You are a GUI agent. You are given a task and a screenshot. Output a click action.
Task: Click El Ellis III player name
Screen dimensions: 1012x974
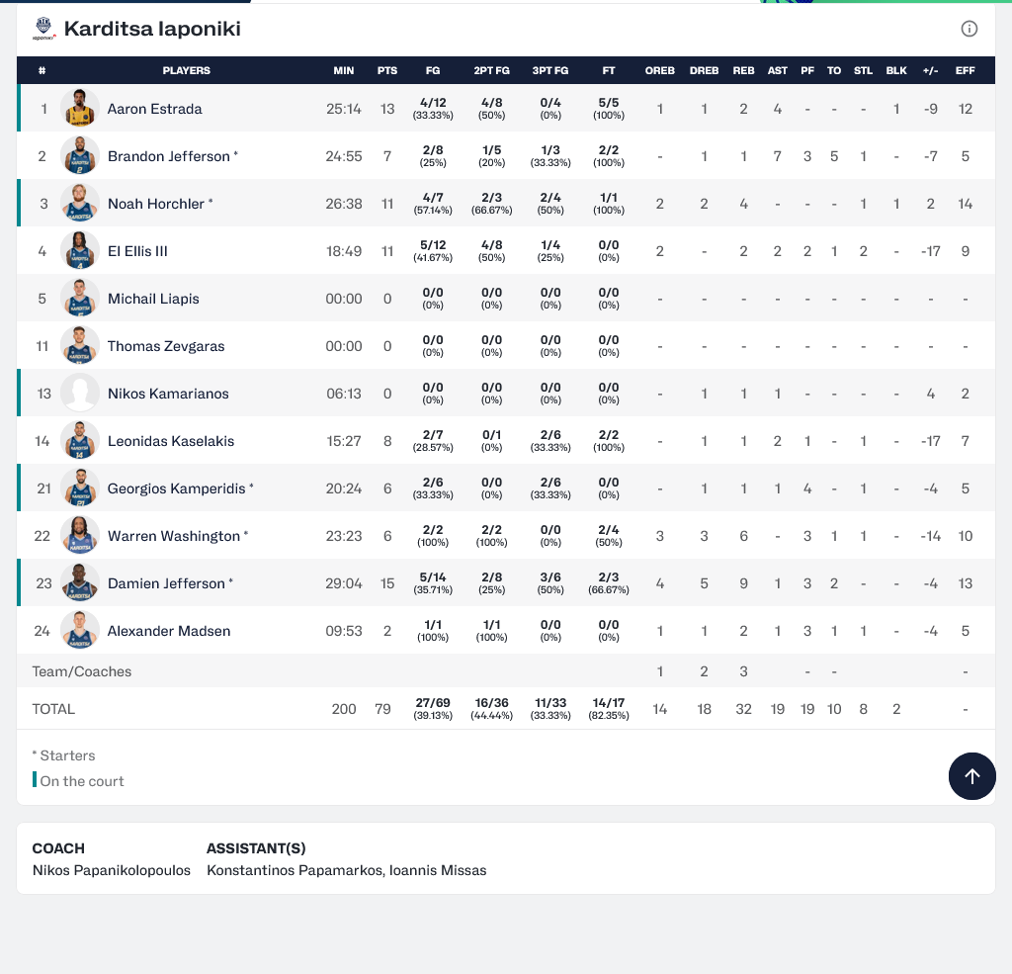coord(137,251)
